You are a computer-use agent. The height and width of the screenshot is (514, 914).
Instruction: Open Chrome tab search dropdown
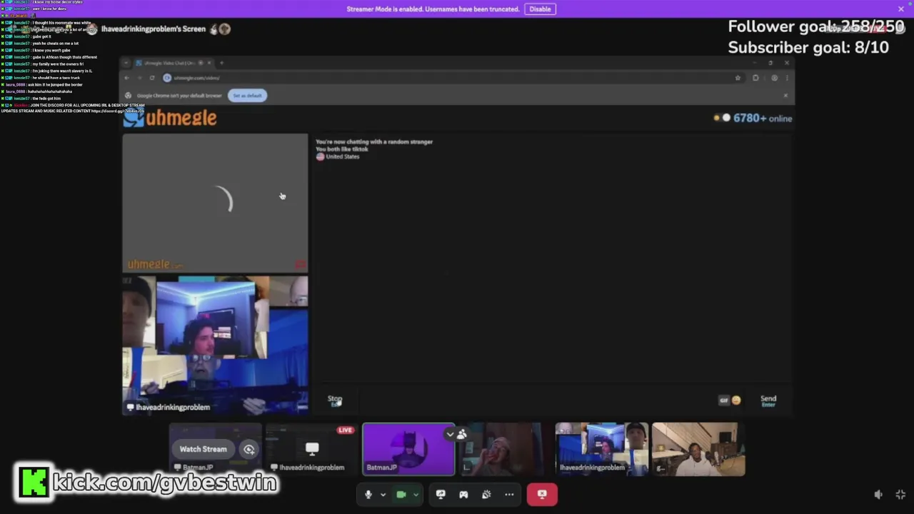126,63
